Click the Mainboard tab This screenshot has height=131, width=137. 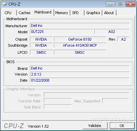click(x=43, y=12)
